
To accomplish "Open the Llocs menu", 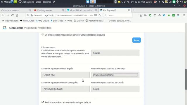I will click(x=38, y=2).
